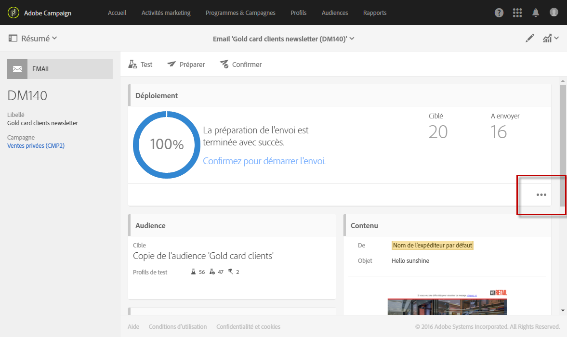
Task: Expand the email title dropdown chevron
Action: click(352, 39)
